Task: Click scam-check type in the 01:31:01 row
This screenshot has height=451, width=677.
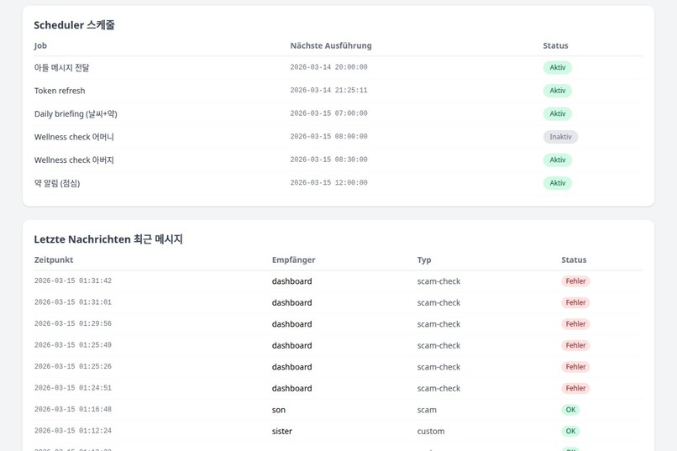Action: (x=438, y=303)
